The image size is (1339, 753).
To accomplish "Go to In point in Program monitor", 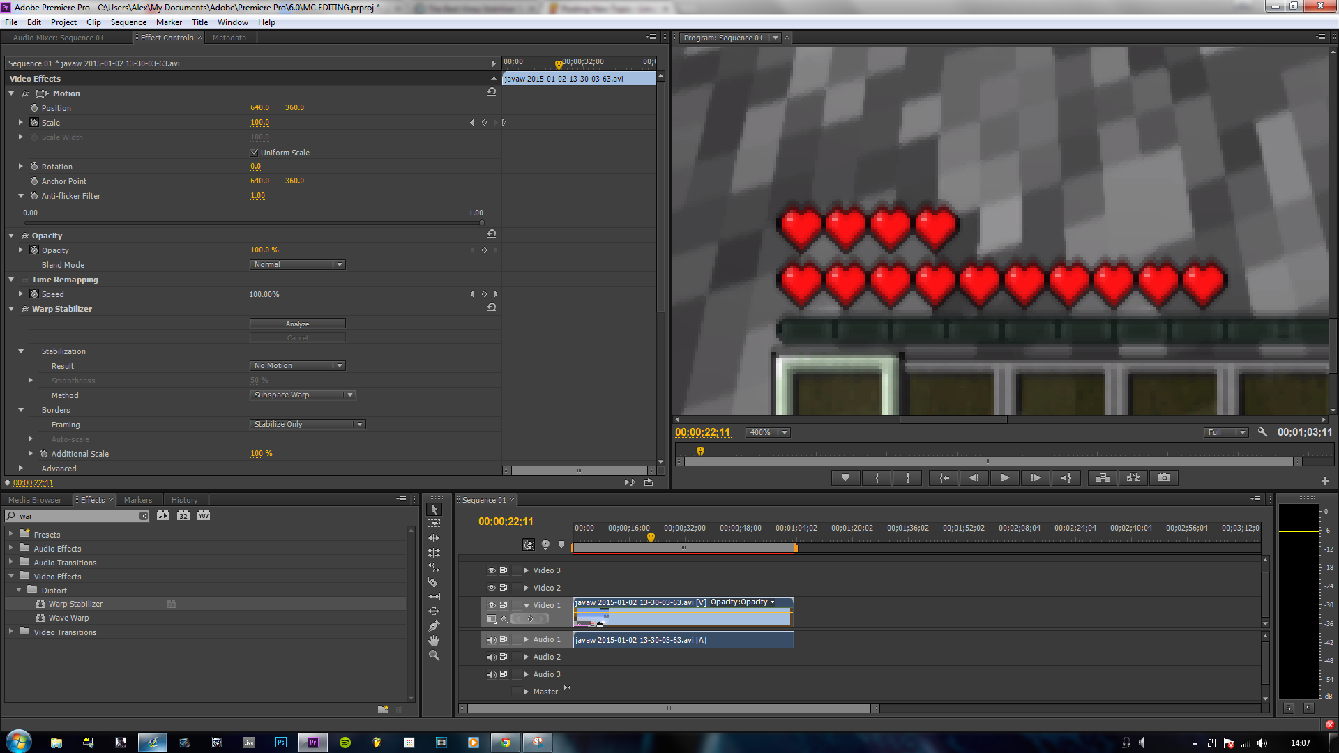I will 944,478.
